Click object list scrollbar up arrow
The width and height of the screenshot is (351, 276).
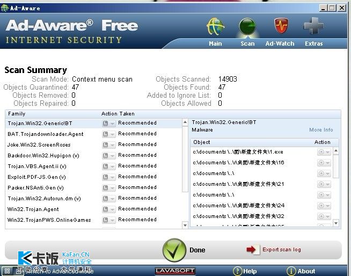pyautogui.click(x=336, y=151)
